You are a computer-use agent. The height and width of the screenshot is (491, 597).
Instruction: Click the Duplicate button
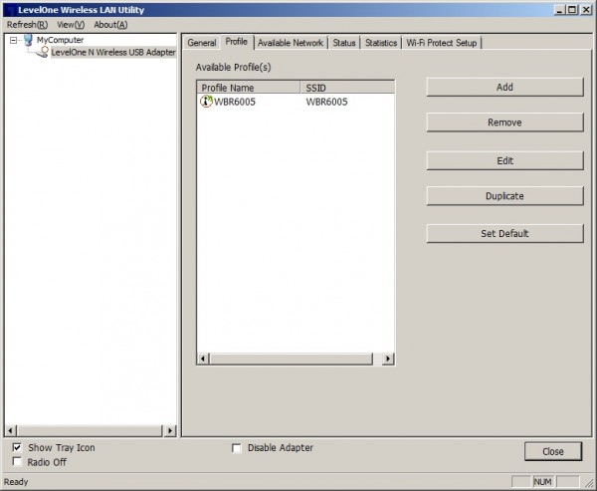[x=504, y=196]
